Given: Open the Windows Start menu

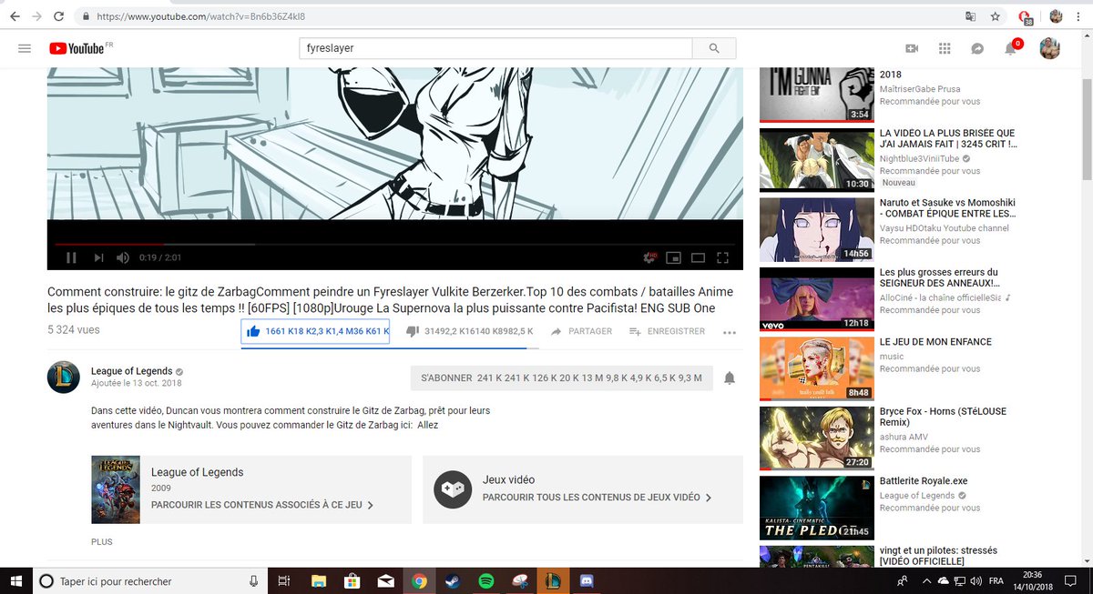Looking at the screenshot, I should click(x=15, y=580).
